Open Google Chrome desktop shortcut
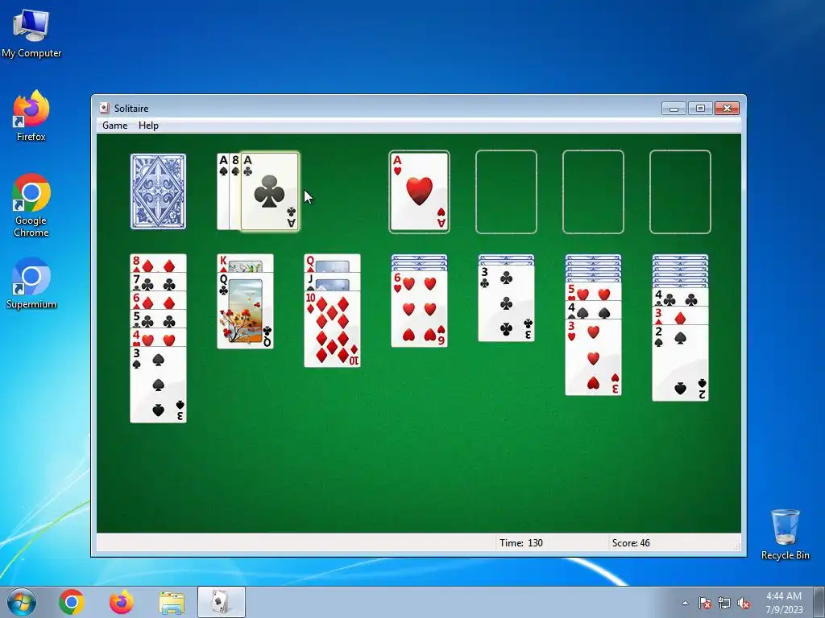825x618 pixels. [31, 205]
